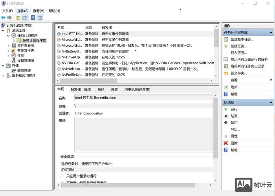Collapse the 存储 tree node
Viewport: 275px width, 196px height.
[3, 65]
